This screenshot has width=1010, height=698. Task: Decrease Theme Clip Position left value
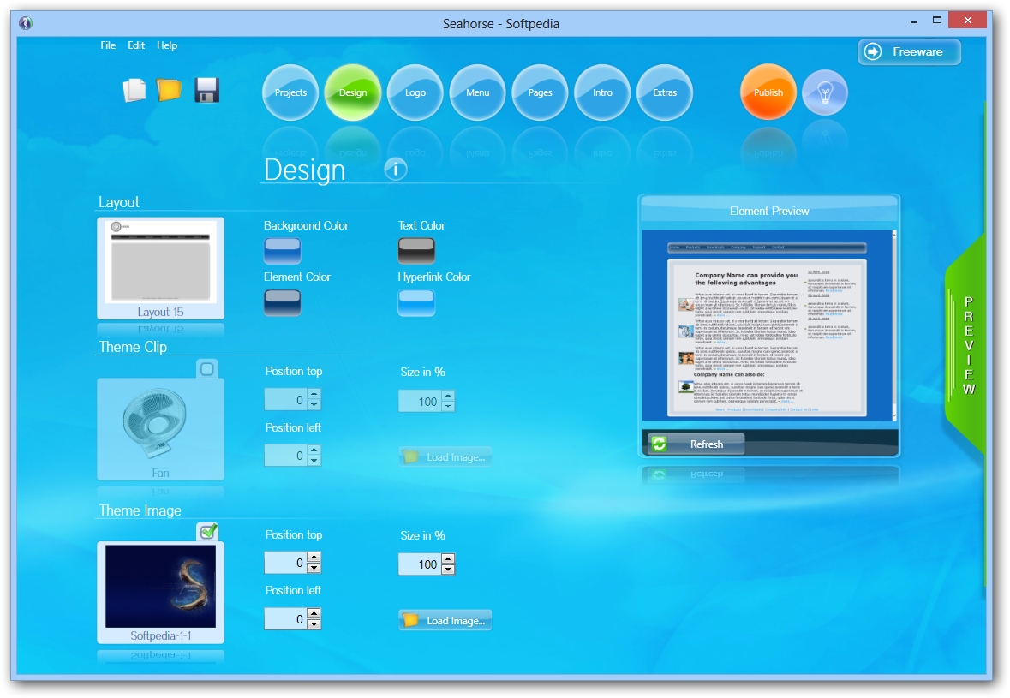pyautogui.click(x=314, y=461)
